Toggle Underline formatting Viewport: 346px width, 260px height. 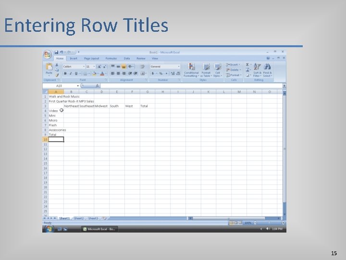76,73
